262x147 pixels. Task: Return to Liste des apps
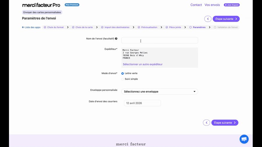click(31, 27)
